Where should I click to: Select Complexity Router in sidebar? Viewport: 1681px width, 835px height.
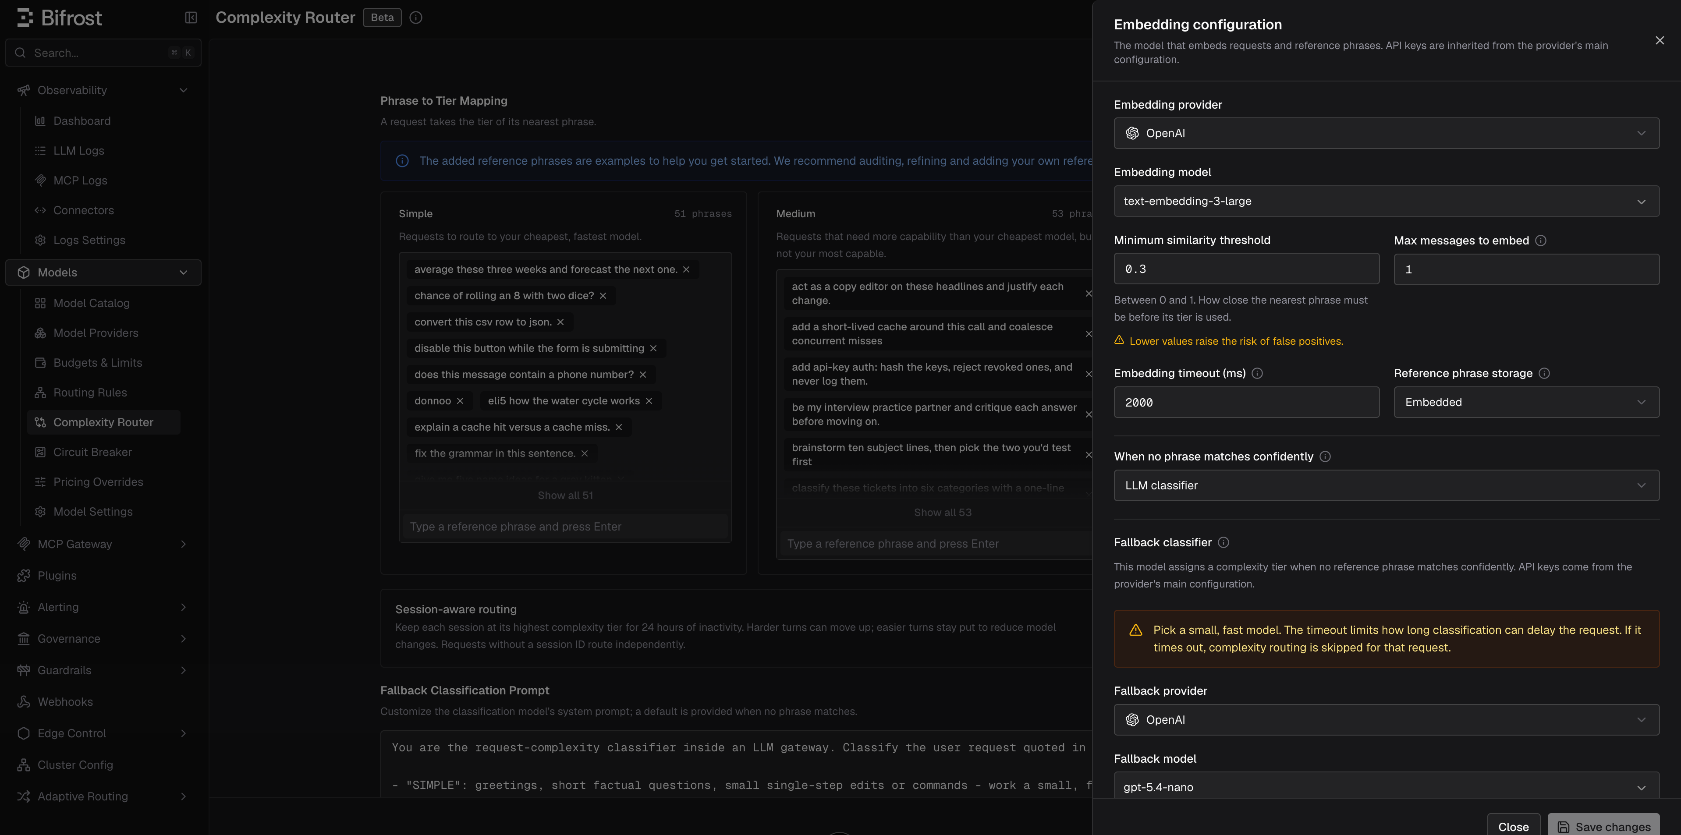tap(104, 422)
